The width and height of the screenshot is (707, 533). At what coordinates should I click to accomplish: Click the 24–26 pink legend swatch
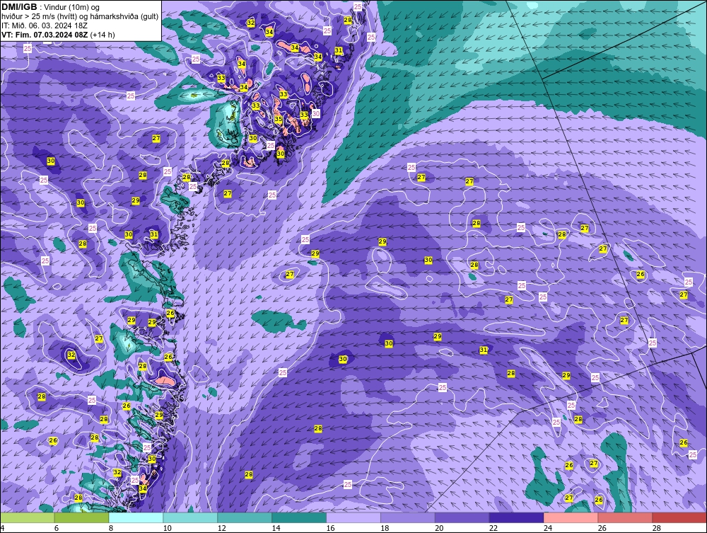(x=571, y=517)
